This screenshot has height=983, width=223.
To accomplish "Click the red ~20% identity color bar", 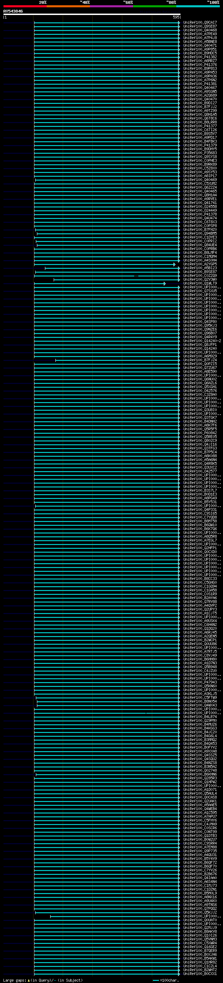I will pyautogui.click(x=25, y=6).
